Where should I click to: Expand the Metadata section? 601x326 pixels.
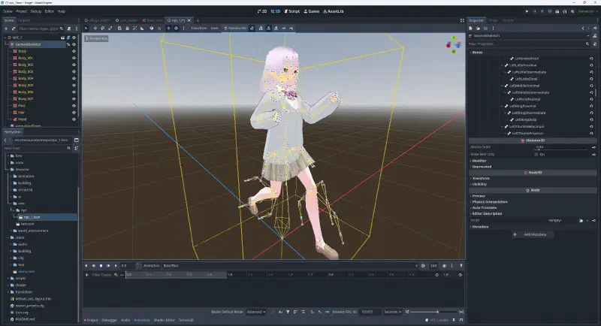480,227
